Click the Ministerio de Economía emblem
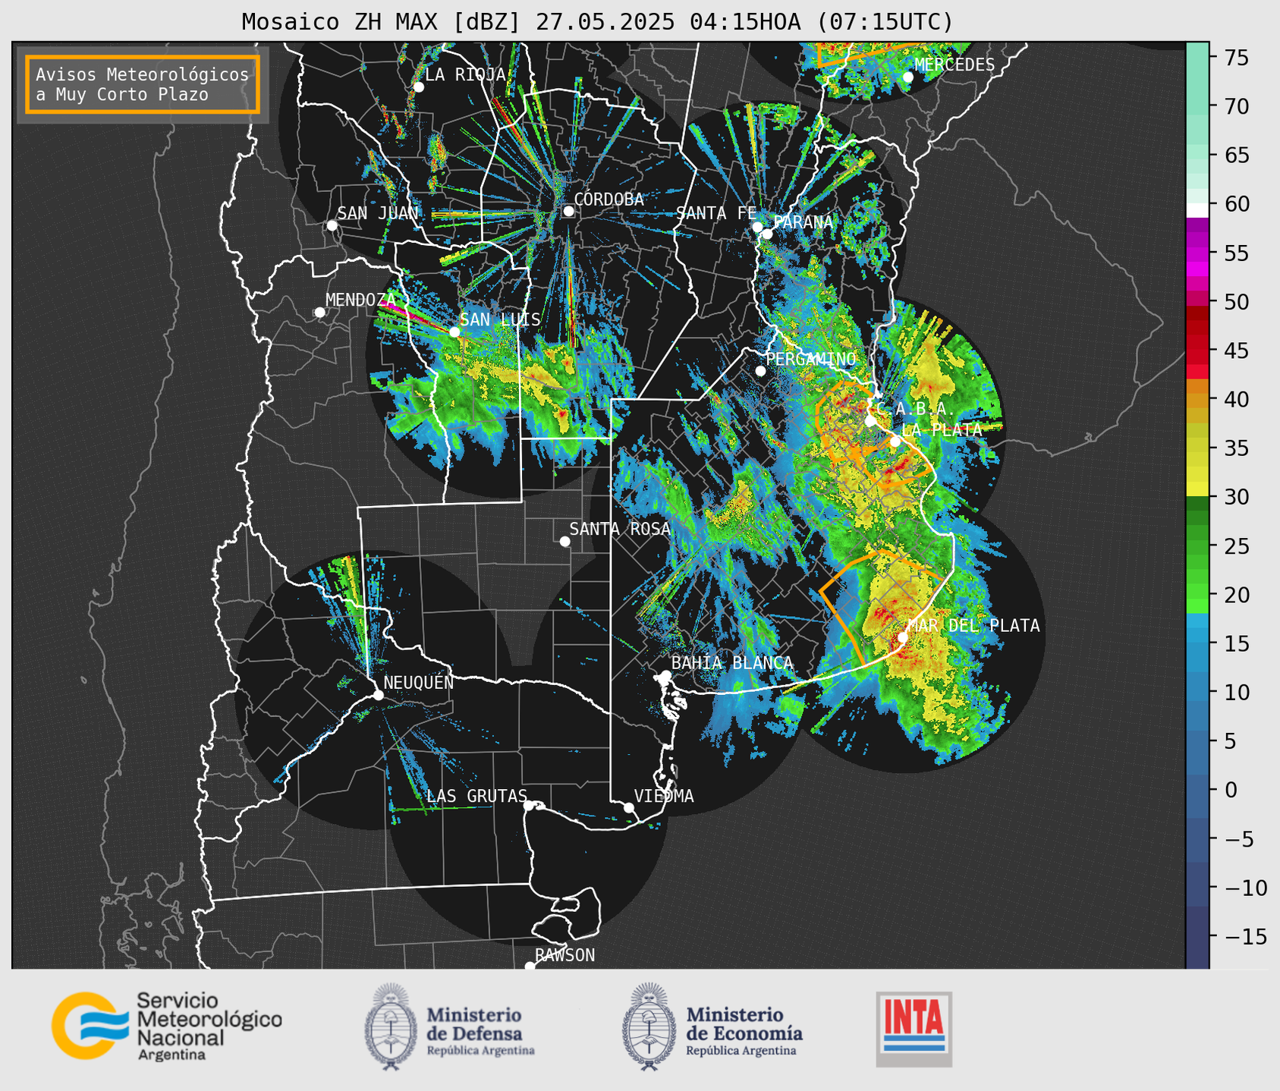 click(648, 1027)
